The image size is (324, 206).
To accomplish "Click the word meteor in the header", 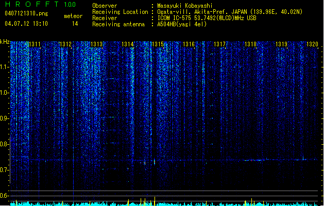I will [x=73, y=16].
